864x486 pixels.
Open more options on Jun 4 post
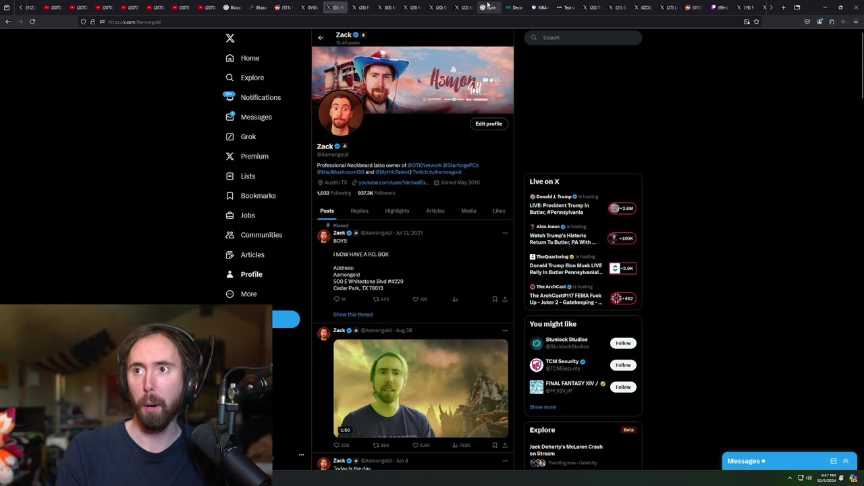[x=504, y=461]
